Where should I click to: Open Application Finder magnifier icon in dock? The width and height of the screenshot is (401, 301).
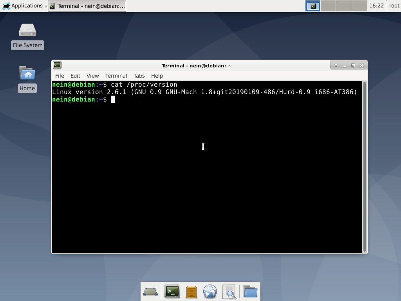coord(229,292)
